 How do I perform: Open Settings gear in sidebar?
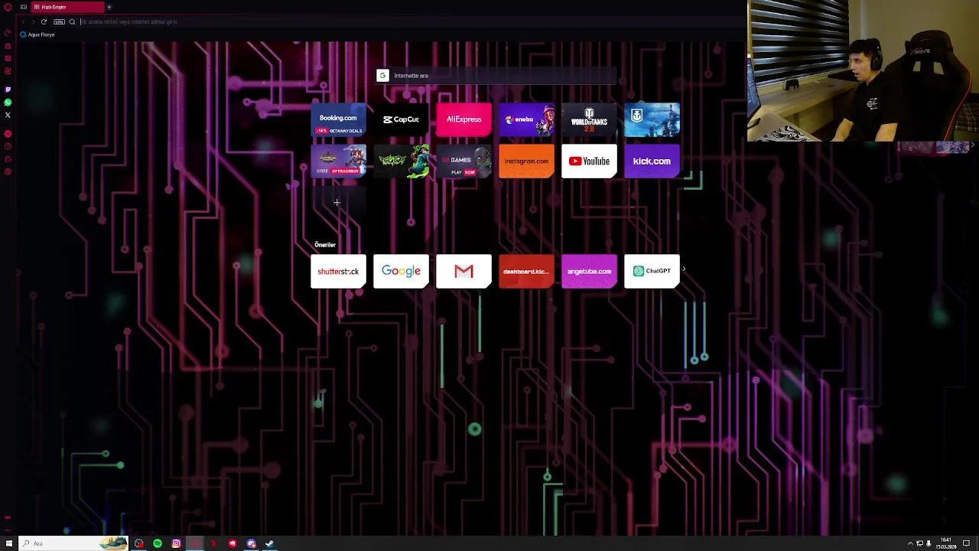coord(8,171)
